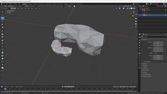Select the Cursor tool in the left toolbar

pos(3,15)
